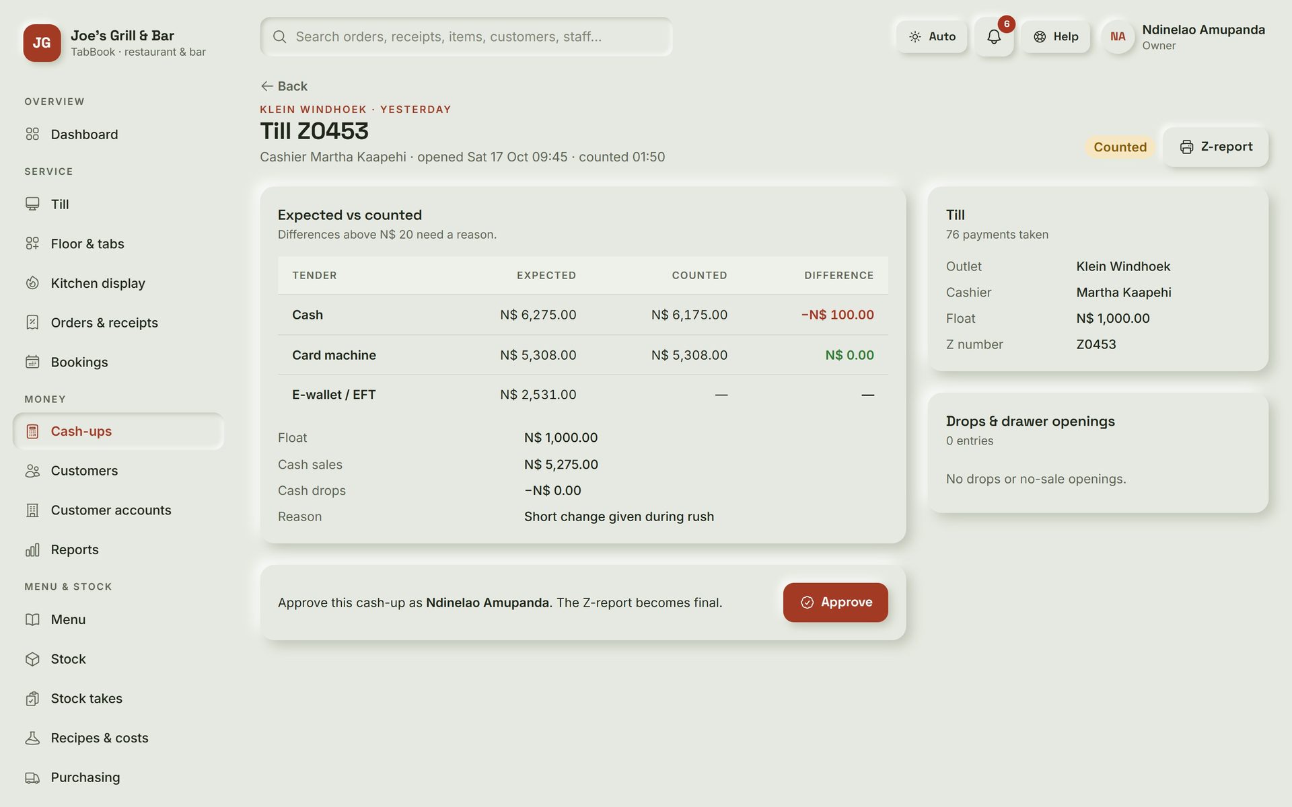This screenshot has height=807, width=1292.
Task: Click the Purchasing truck icon
Action: click(32, 777)
